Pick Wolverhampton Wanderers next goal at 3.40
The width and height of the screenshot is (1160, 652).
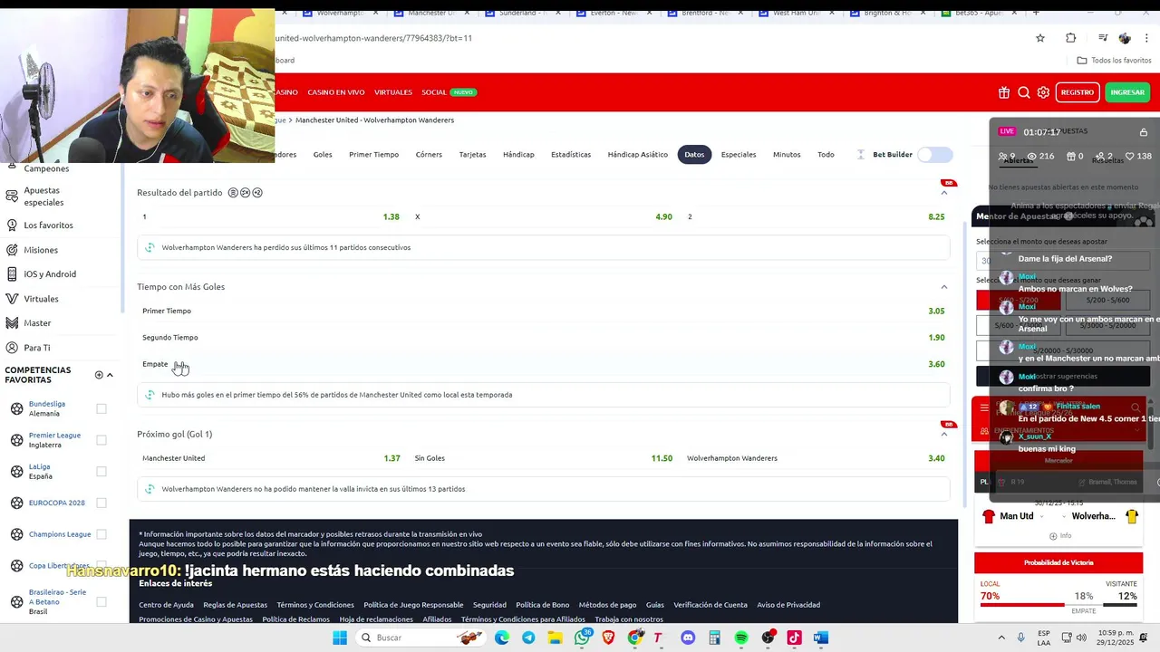tap(816, 458)
